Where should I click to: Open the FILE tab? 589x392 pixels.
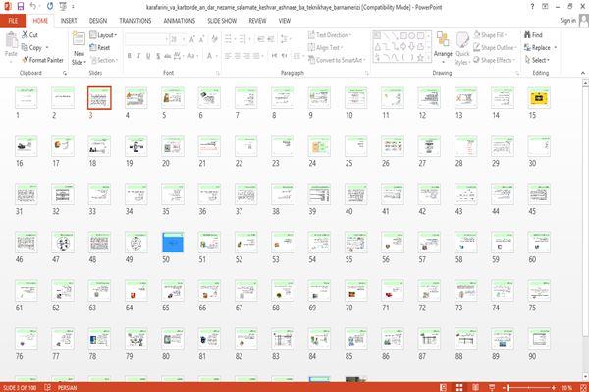[13, 21]
